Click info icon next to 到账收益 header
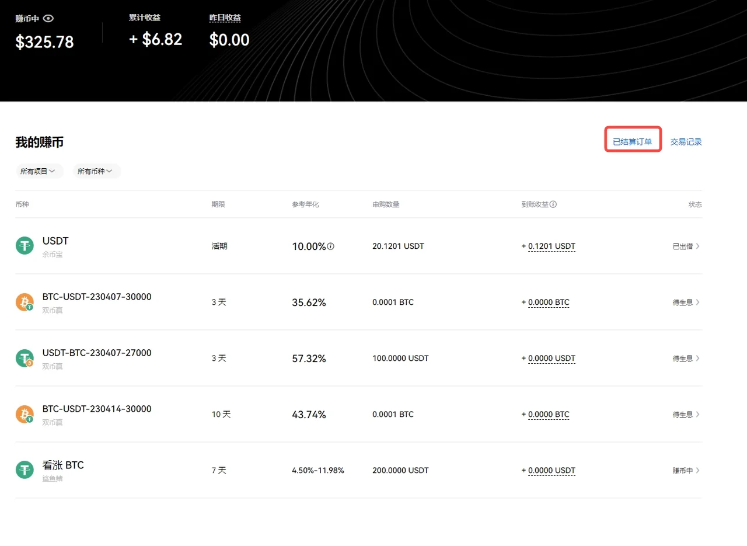Screen dimensions: 747x546 (x=553, y=204)
